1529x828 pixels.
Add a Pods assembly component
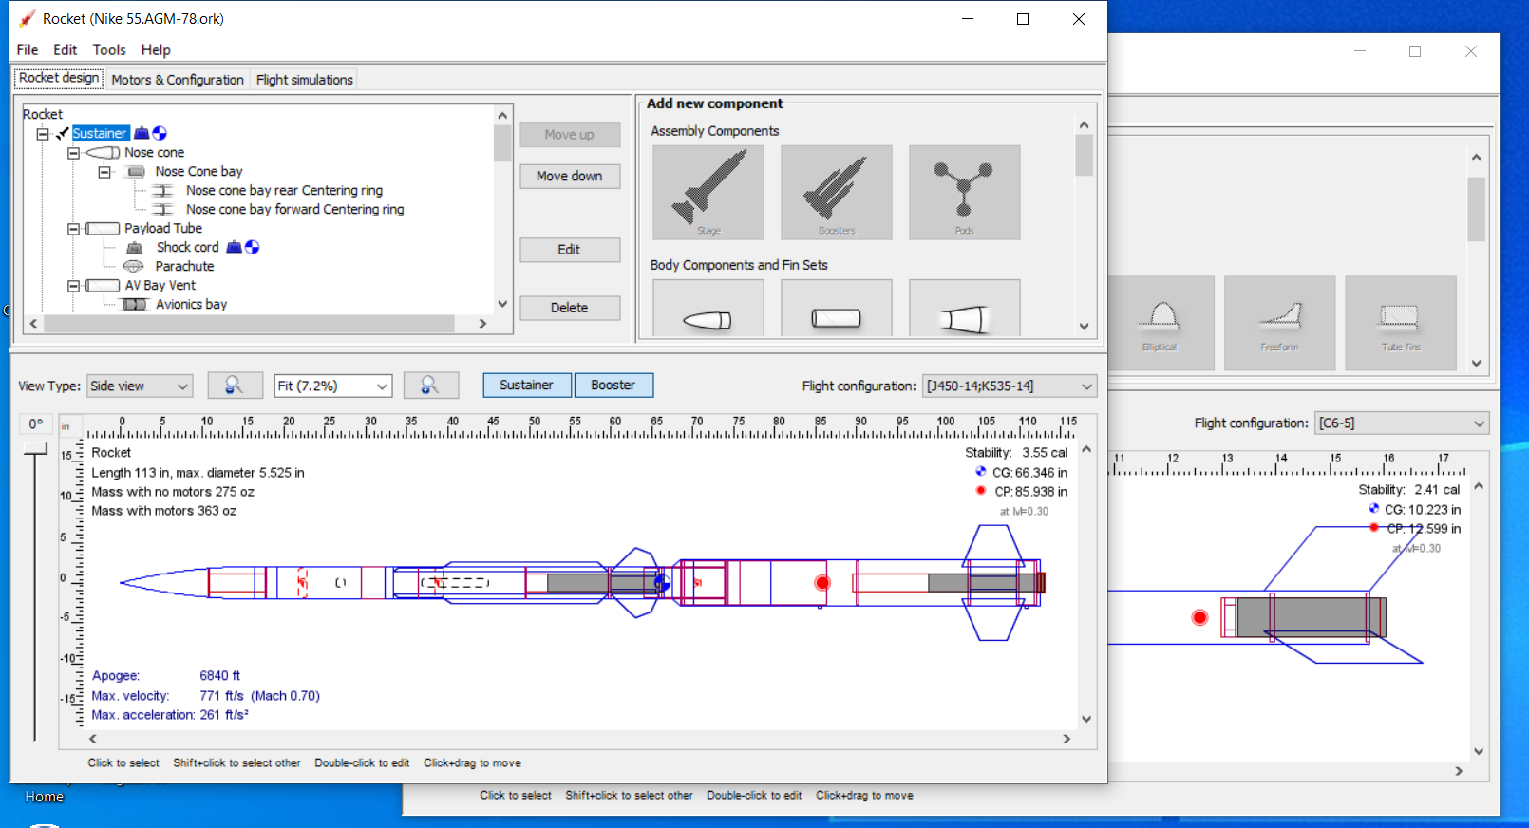point(964,192)
